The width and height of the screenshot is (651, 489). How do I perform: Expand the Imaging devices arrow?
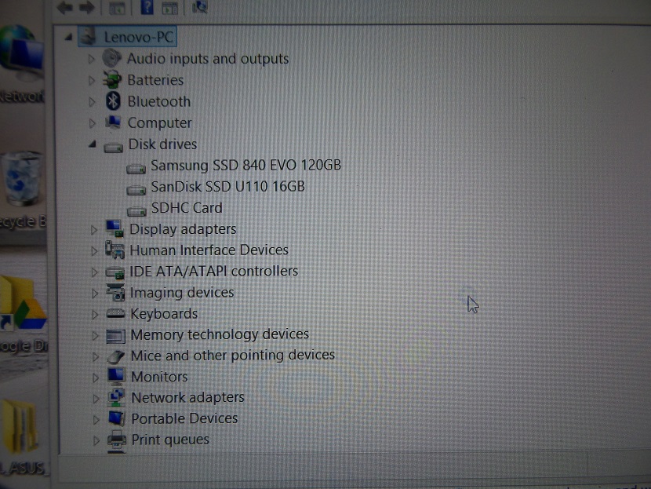pos(95,294)
